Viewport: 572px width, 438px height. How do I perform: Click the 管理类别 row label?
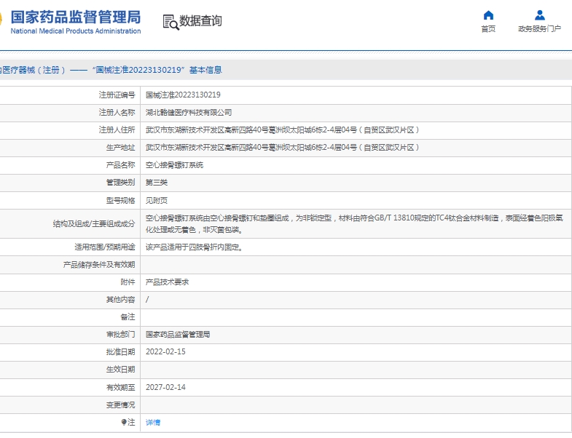click(120, 183)
